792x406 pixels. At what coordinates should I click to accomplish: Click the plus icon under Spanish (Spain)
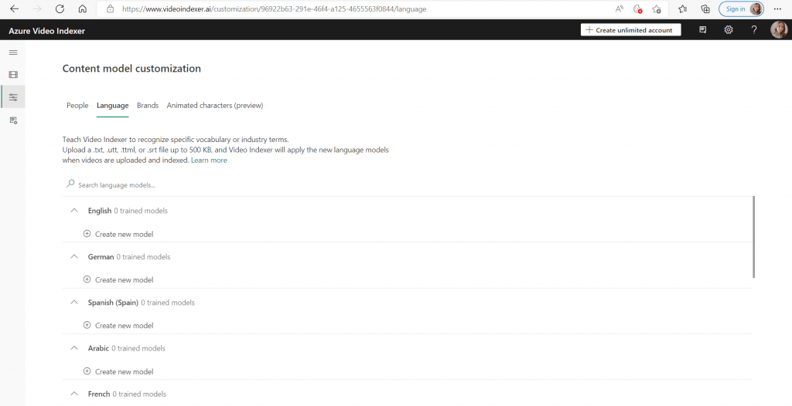[87, 325]
